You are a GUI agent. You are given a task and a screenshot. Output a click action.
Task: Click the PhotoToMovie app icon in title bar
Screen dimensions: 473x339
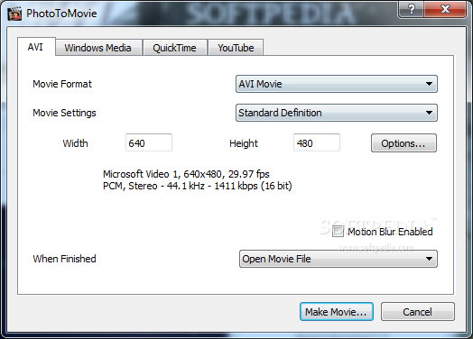(x=14, y=14)
